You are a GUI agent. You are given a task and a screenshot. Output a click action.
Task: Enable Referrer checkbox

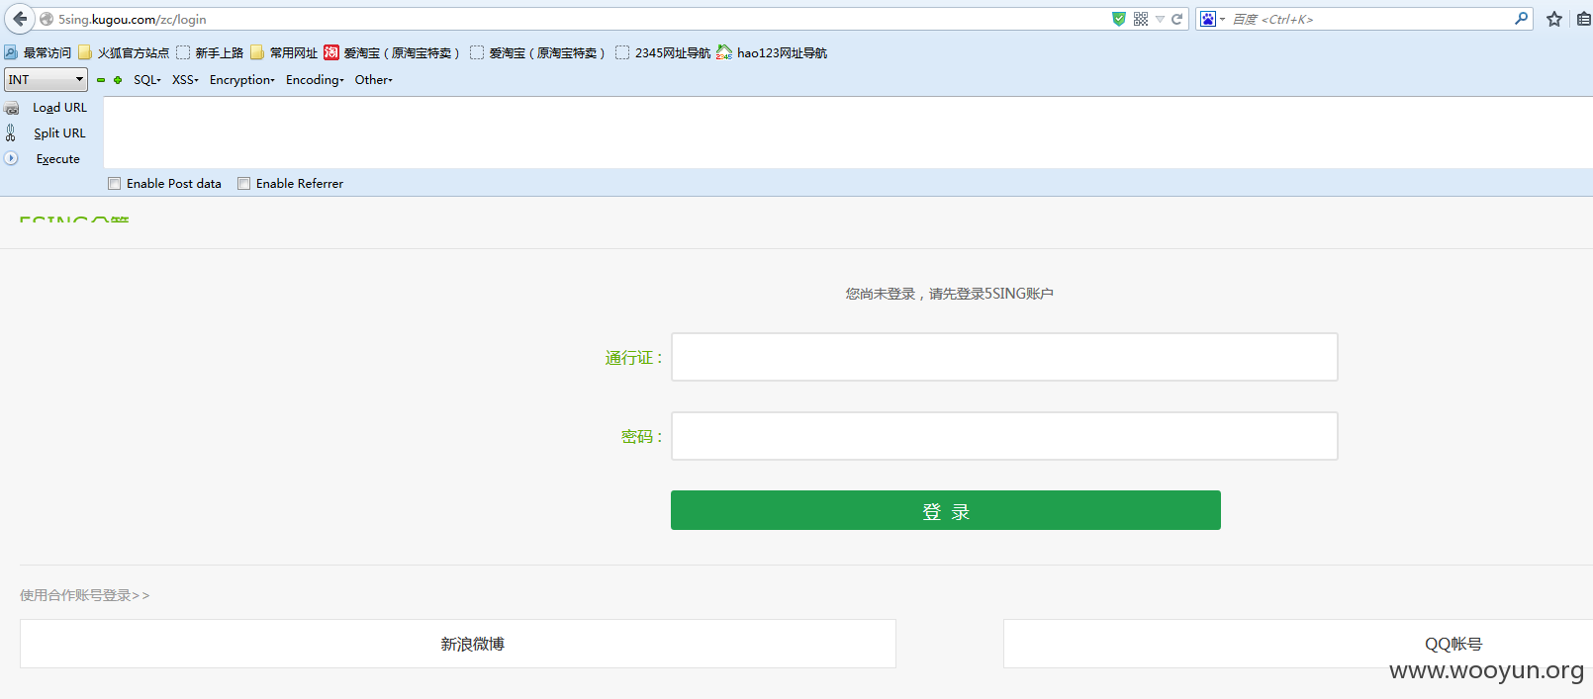[244, 184]
